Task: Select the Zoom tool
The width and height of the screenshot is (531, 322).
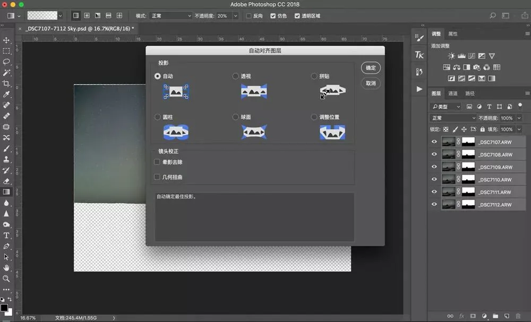Action: [x=6, y=279]
